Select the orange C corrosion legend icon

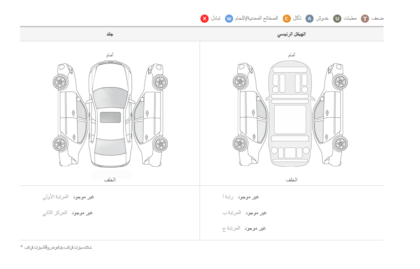click(x=287, y=19)
